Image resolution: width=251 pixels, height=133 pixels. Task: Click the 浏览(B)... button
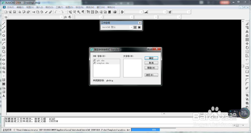click(151, 75)
